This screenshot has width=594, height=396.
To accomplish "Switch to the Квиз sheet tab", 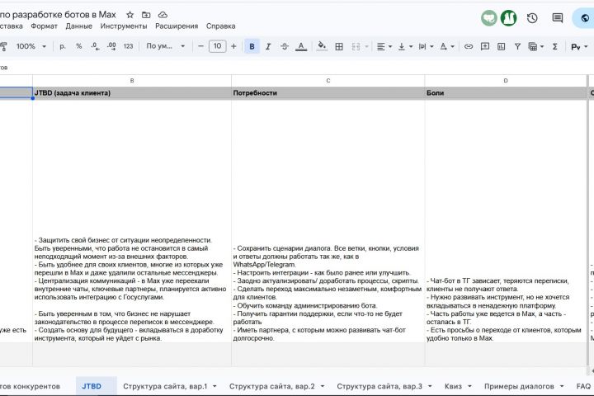I will pos(453,386).
